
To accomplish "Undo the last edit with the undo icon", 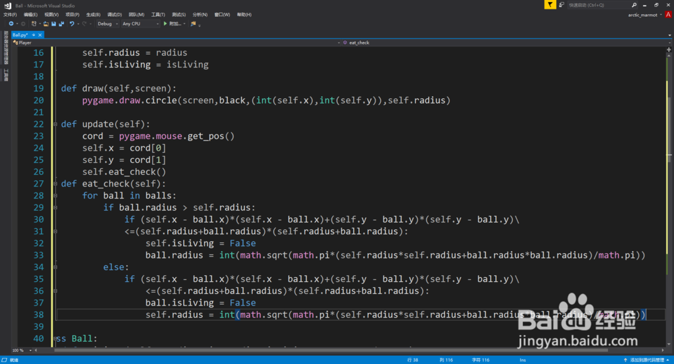I will pyautogui.click(x=72, y=24).
